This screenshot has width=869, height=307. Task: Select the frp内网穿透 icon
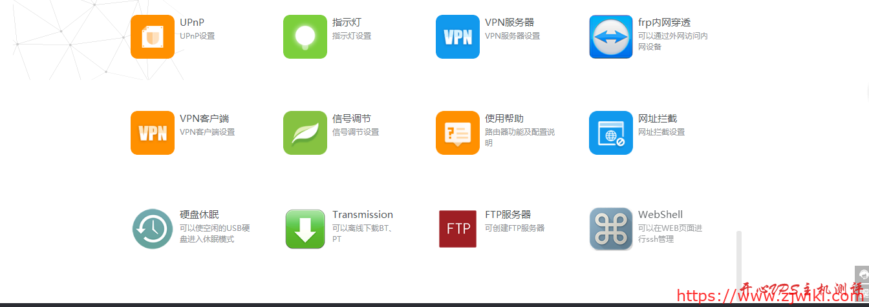pyautogui.click(x=611, y=37)
